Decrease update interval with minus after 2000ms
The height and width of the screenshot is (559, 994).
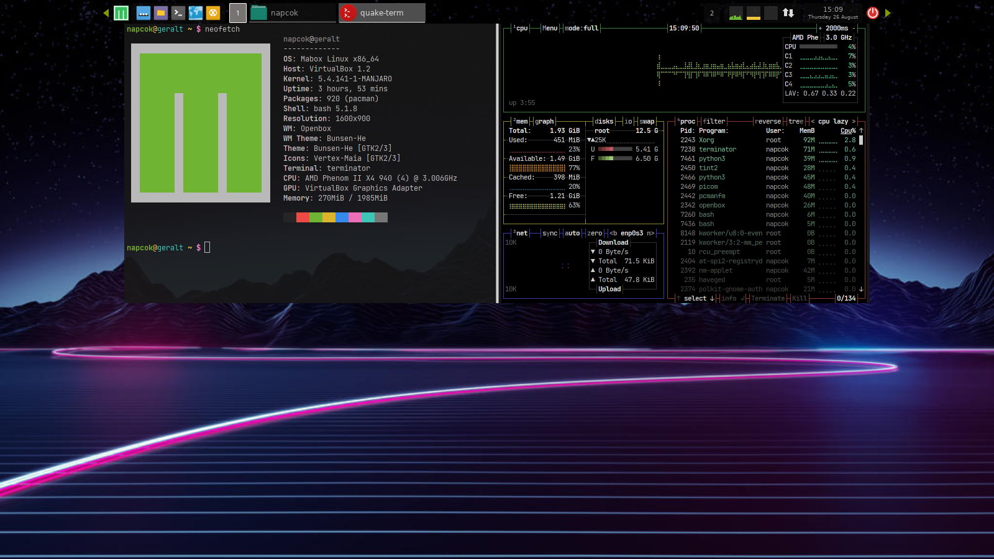[854, 28]
